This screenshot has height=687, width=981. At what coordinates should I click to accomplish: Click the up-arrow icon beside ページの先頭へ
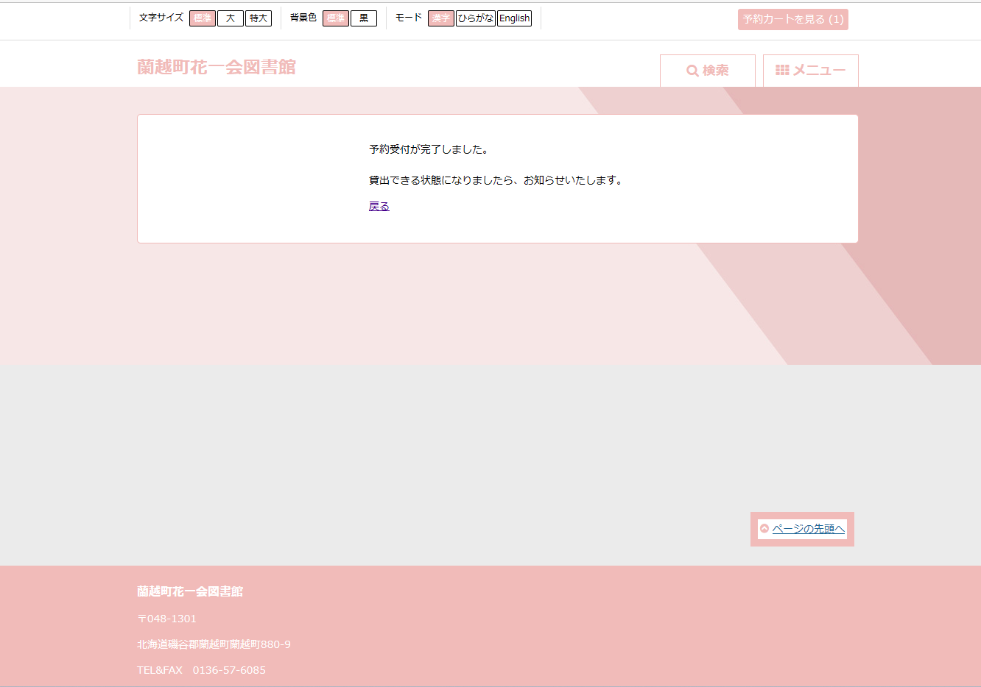[764, 529]
